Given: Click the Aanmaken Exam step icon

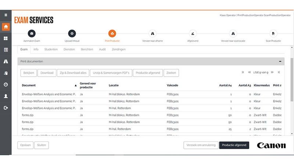Looking at the screenshot, I should pos(32,33).
